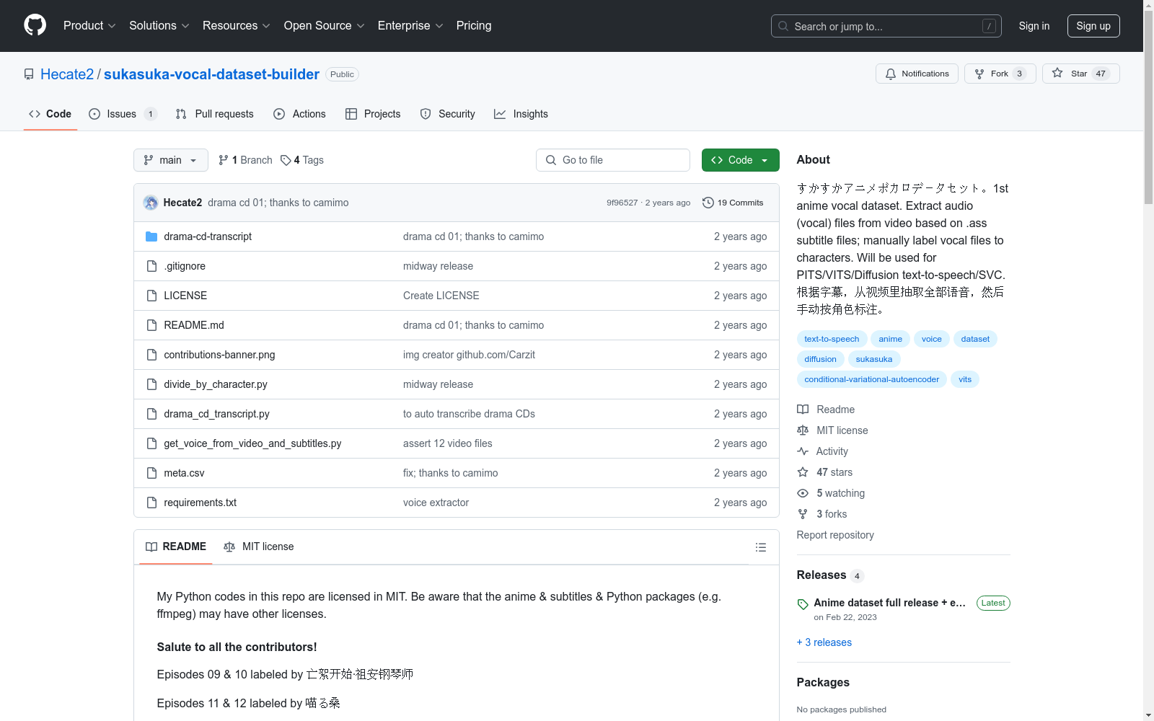This screenshot has height=721, width=1154.
Task: Click the tag icon next to 4 Tags
Action: point(286,160)
